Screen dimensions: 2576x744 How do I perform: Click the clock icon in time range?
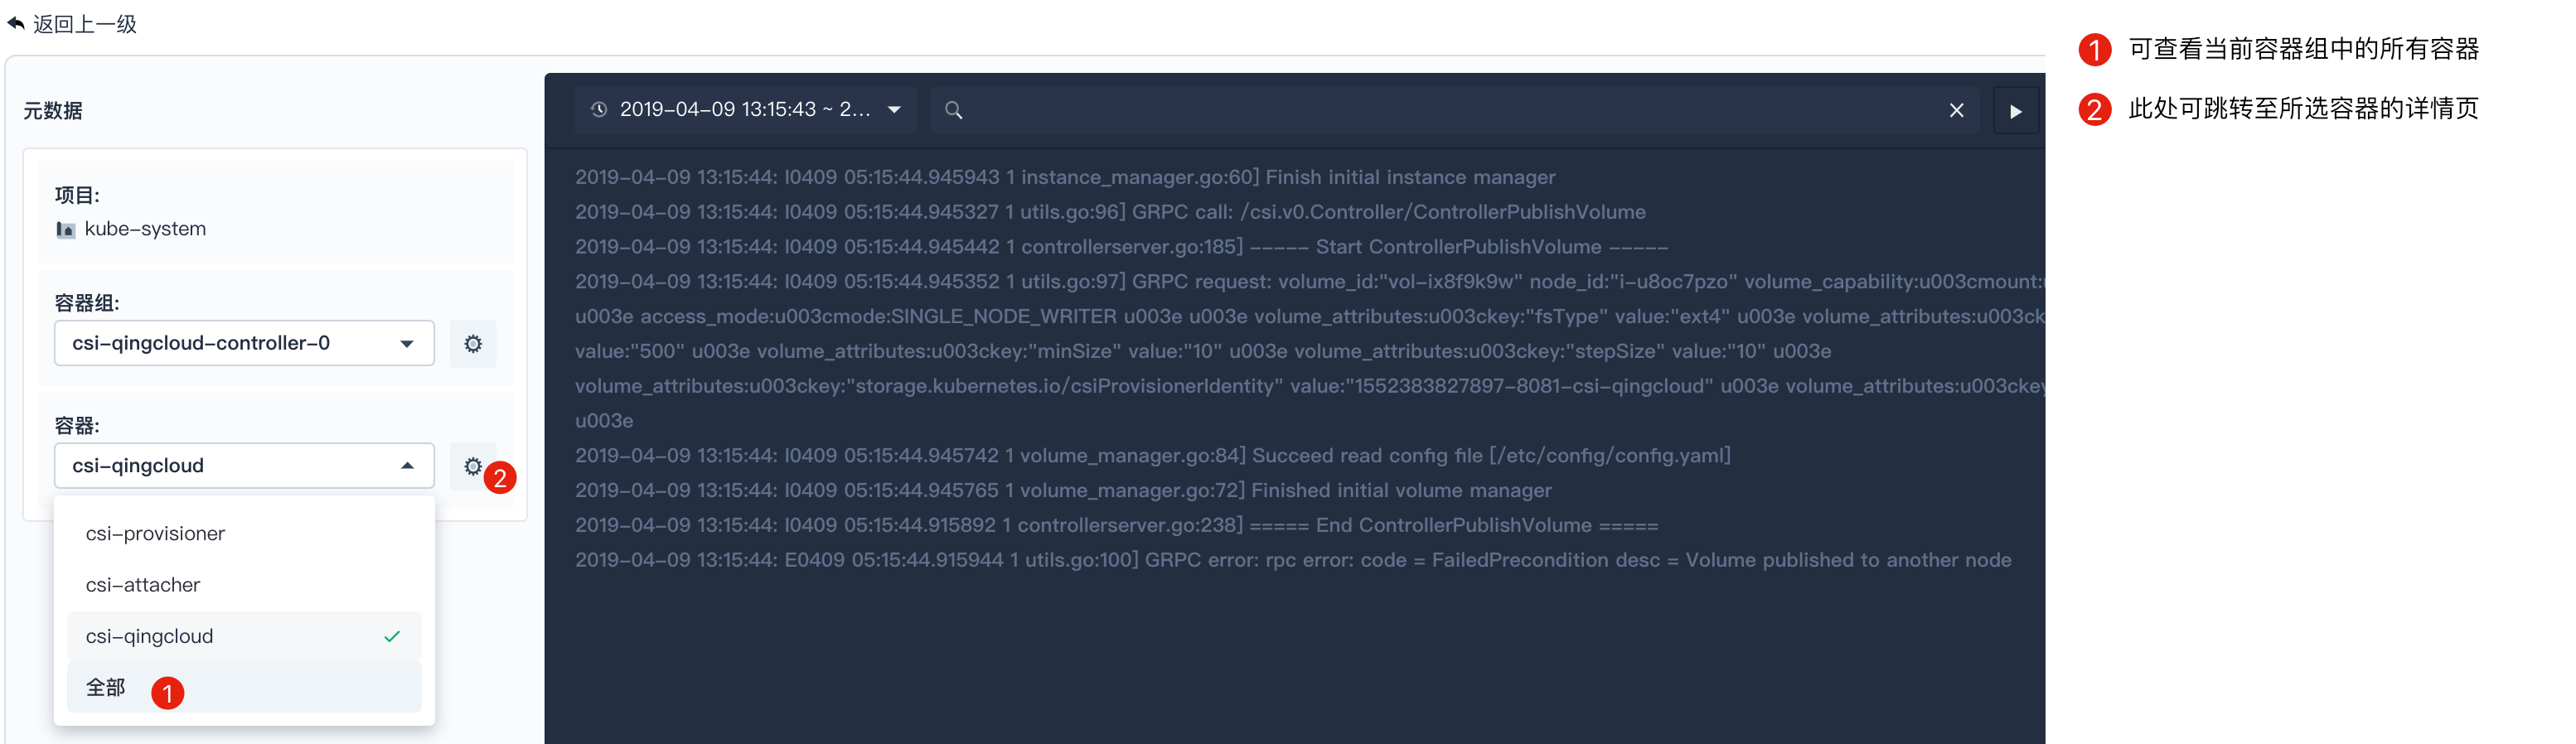(599, 109)
